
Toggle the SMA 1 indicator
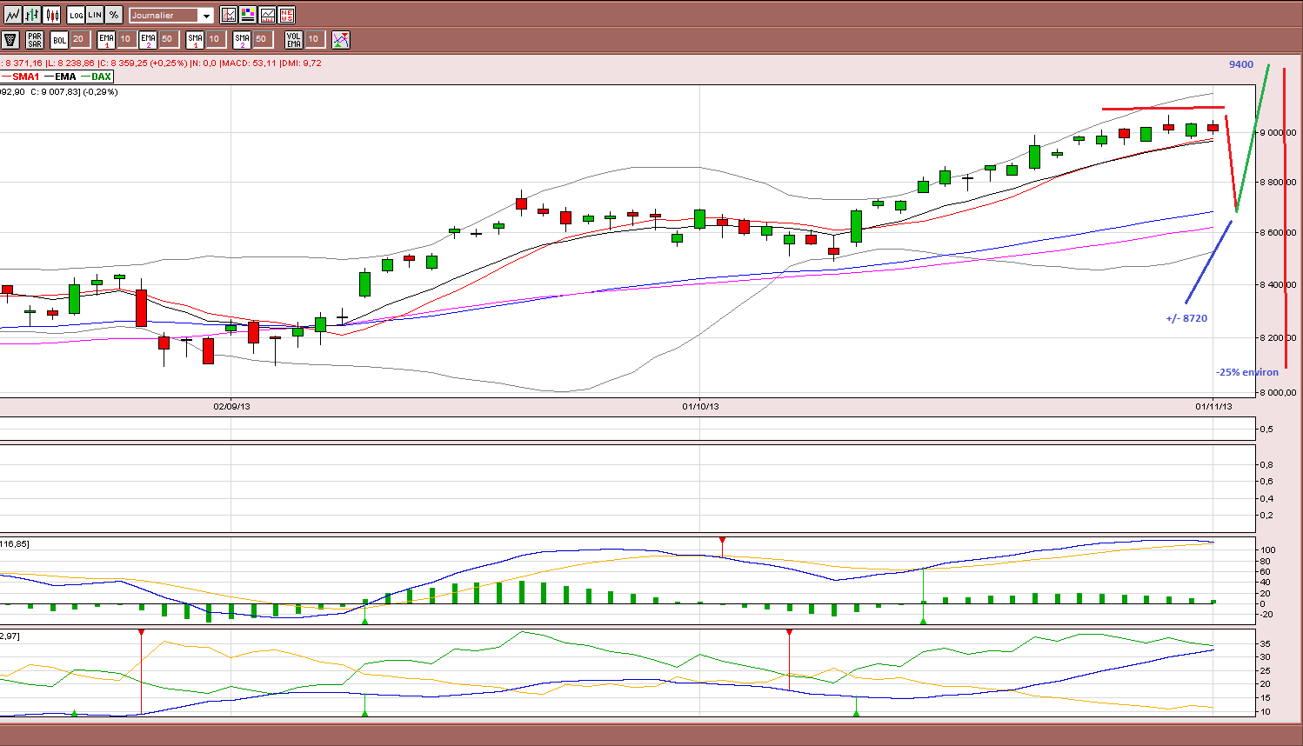[195, 40]
